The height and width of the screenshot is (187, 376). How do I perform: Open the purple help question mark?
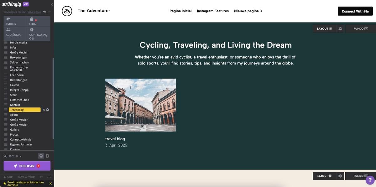coord(370,180)
